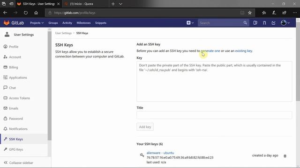
Task: Open the GitLab home logo
Action: coord(14,23)
